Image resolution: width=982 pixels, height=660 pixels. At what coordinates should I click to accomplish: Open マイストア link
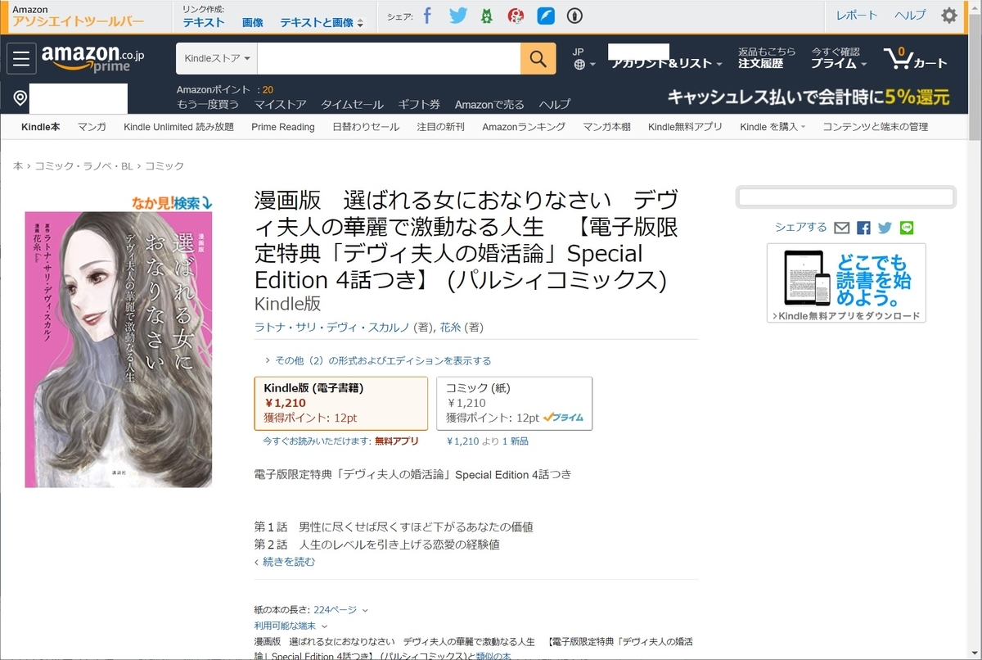pyautogui.click(x=280, y=104)
